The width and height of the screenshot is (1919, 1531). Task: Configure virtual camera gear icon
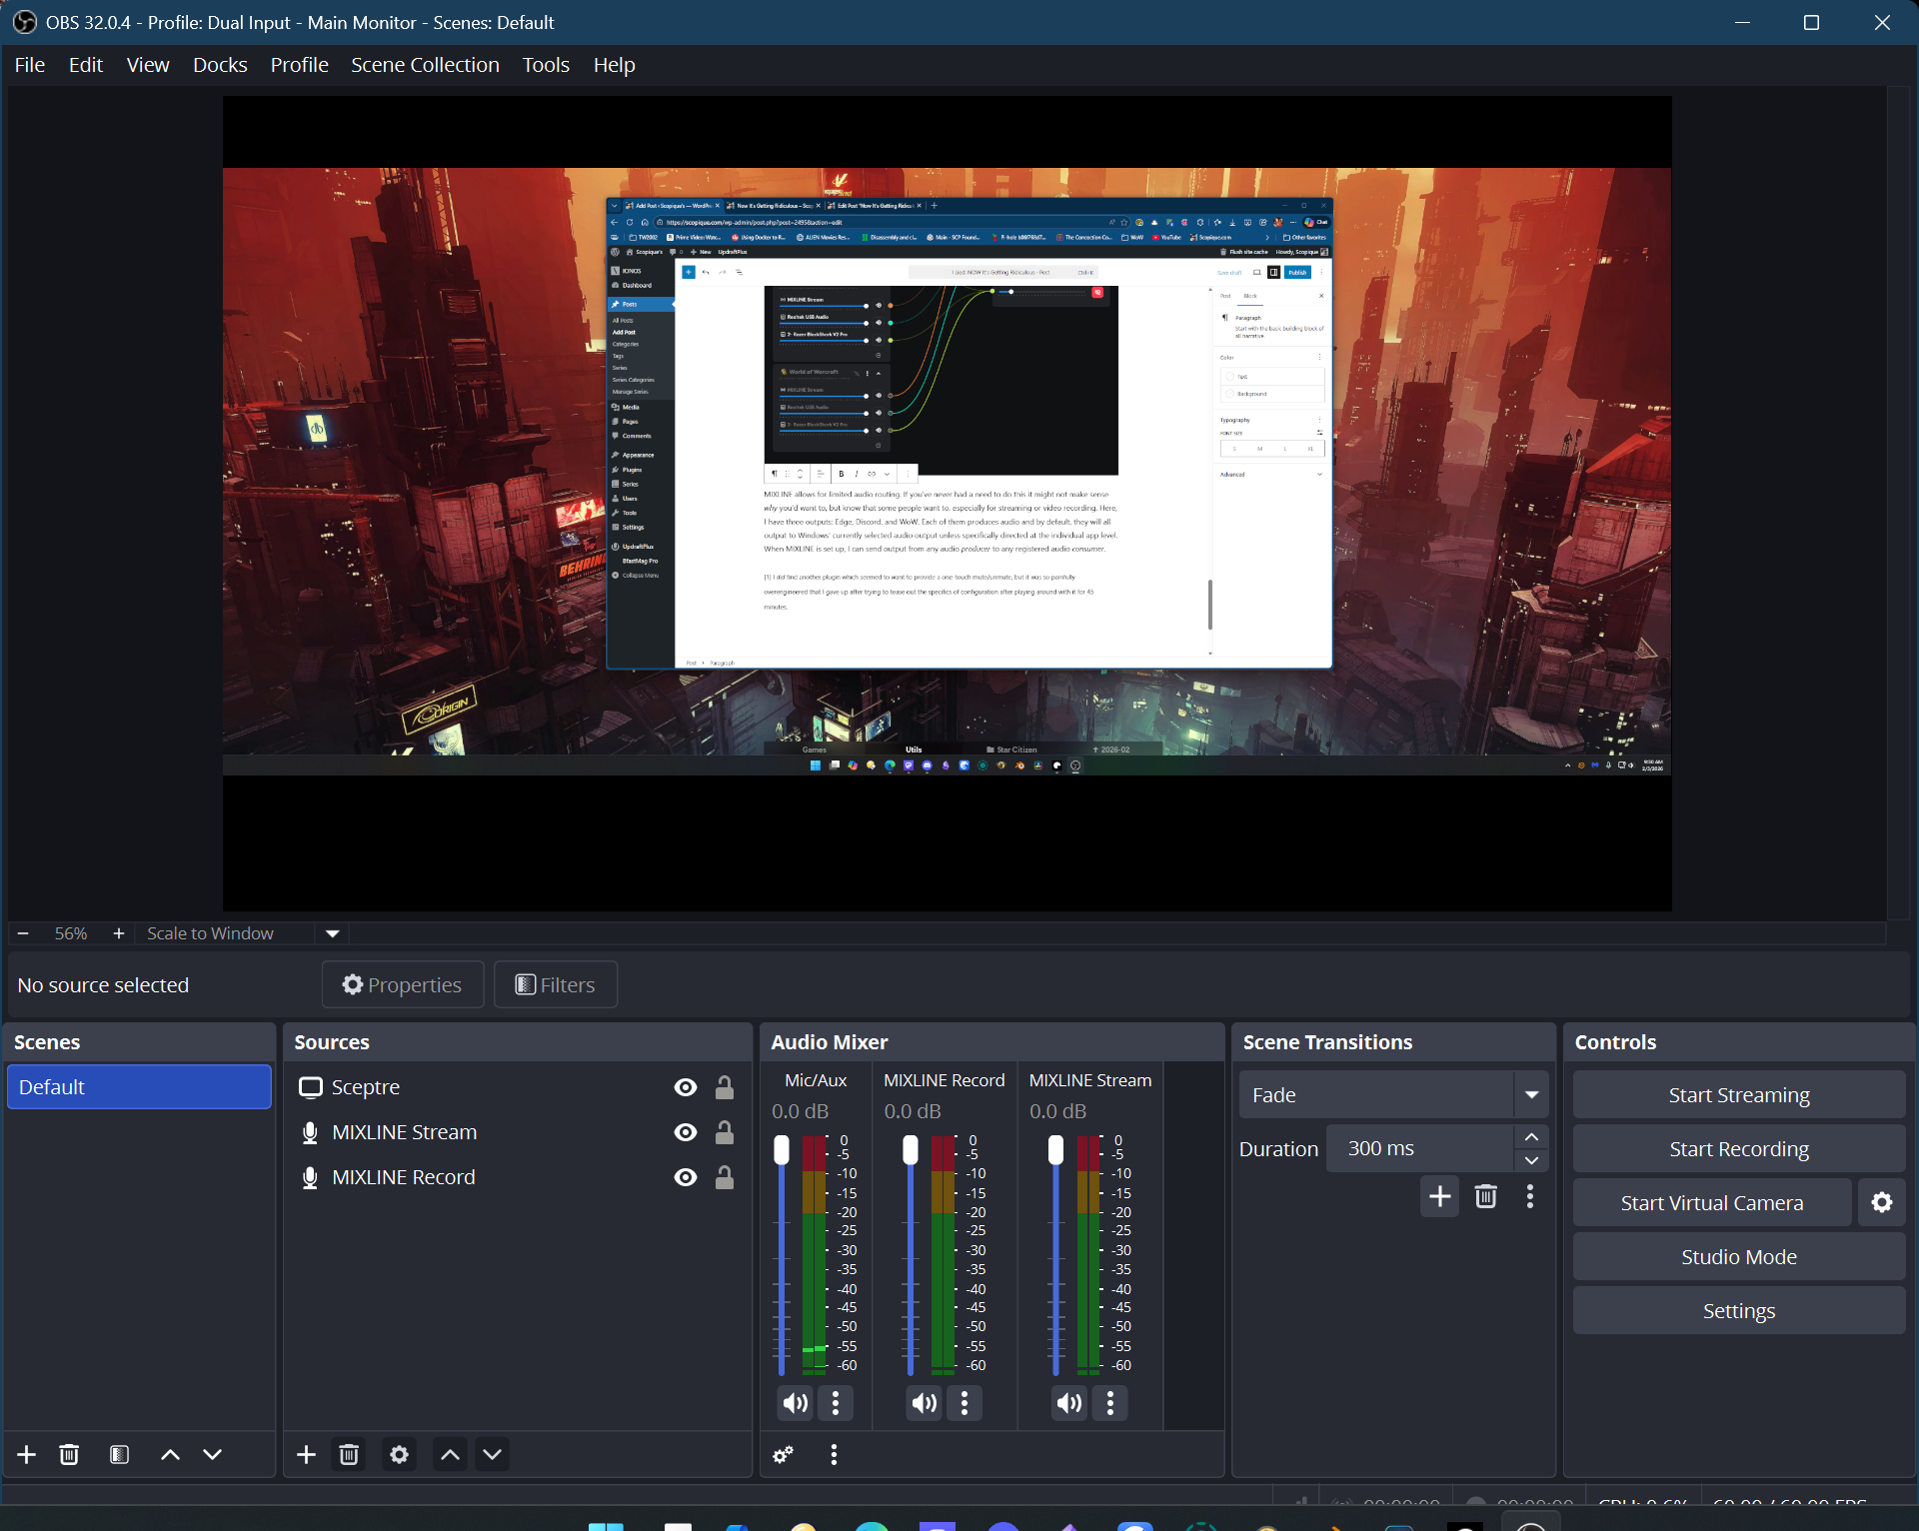1881,1202
